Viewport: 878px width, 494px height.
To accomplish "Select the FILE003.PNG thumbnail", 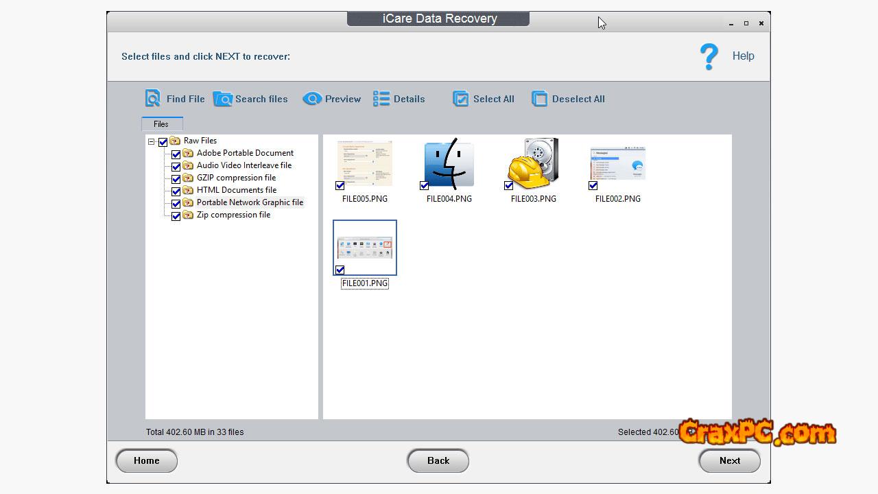I will [x=533, y=163].
